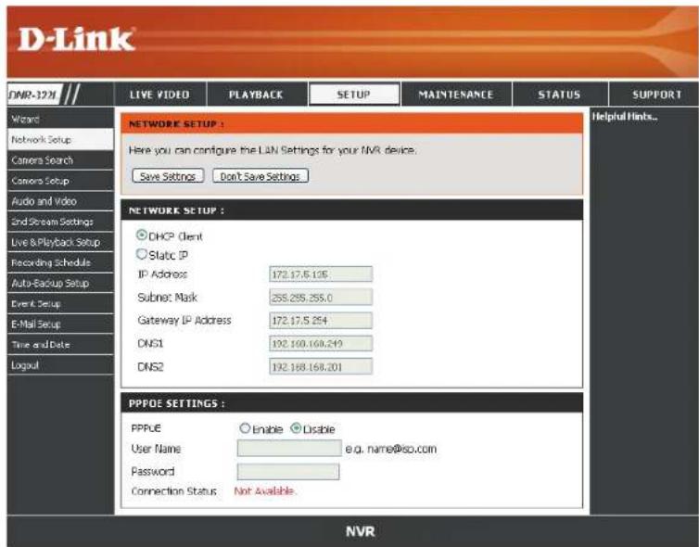Open the Maintenance tab
Image resolution: width=699 pixels, height=547 pixels.
coord(456,95)
